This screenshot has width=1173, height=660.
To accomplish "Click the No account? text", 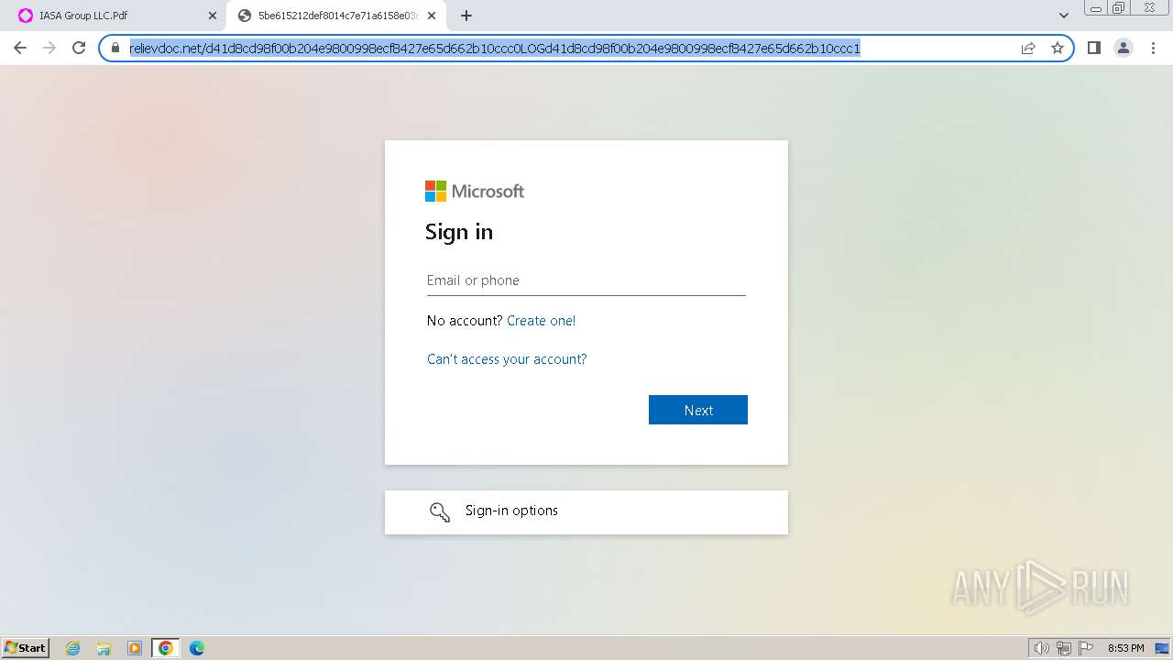I will (465, 321).
